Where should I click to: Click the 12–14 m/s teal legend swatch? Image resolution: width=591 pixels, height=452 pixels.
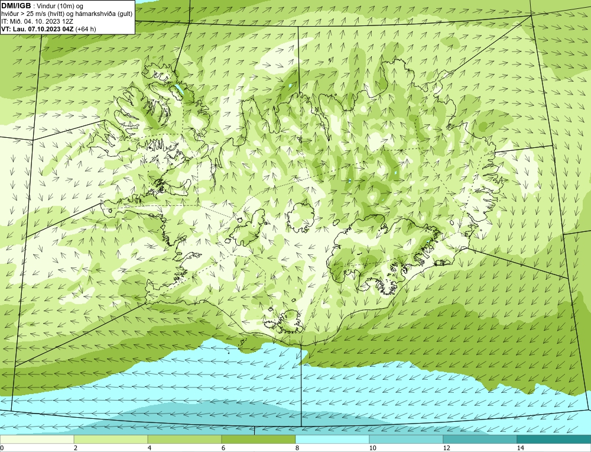[480, 439]
